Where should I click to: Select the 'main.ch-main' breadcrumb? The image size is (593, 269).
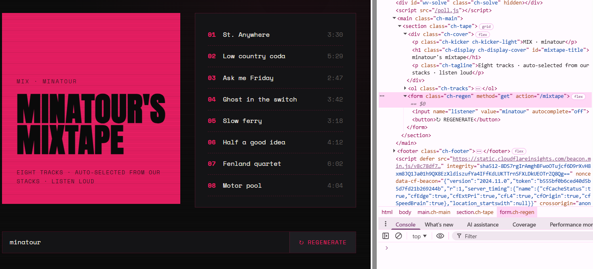pos(434,212)
